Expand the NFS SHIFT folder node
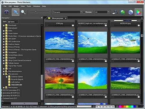 pos(4,39)
